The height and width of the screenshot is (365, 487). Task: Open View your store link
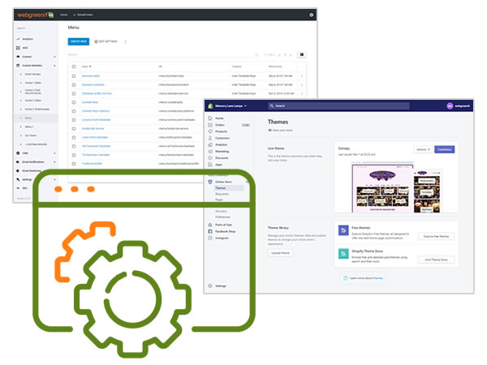pyautogui.click(x=281, y=131)
